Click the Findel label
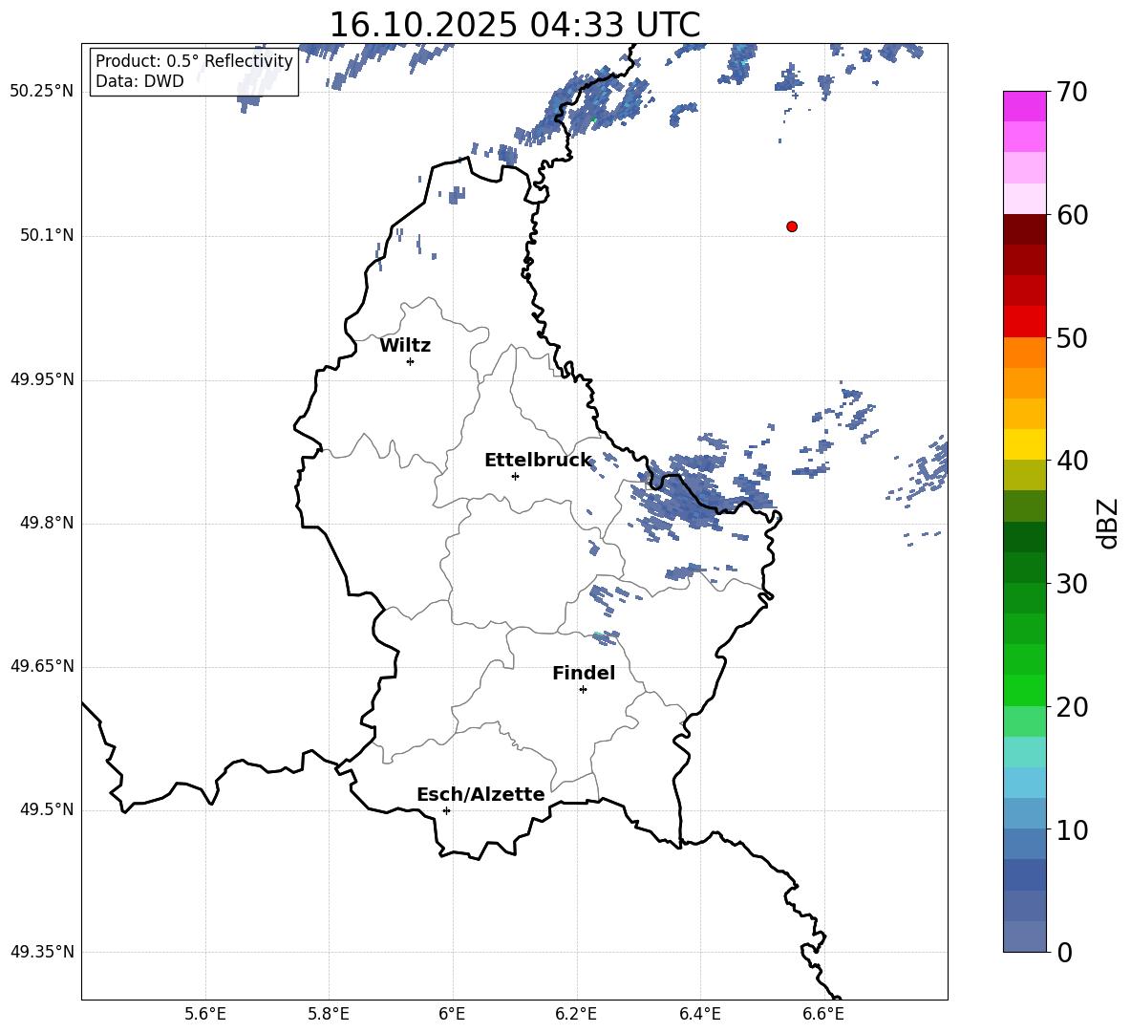1131x1033 pixels. tap(584, 673)
